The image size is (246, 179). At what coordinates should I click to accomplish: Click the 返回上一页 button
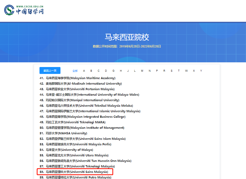(x=50, y=71)
